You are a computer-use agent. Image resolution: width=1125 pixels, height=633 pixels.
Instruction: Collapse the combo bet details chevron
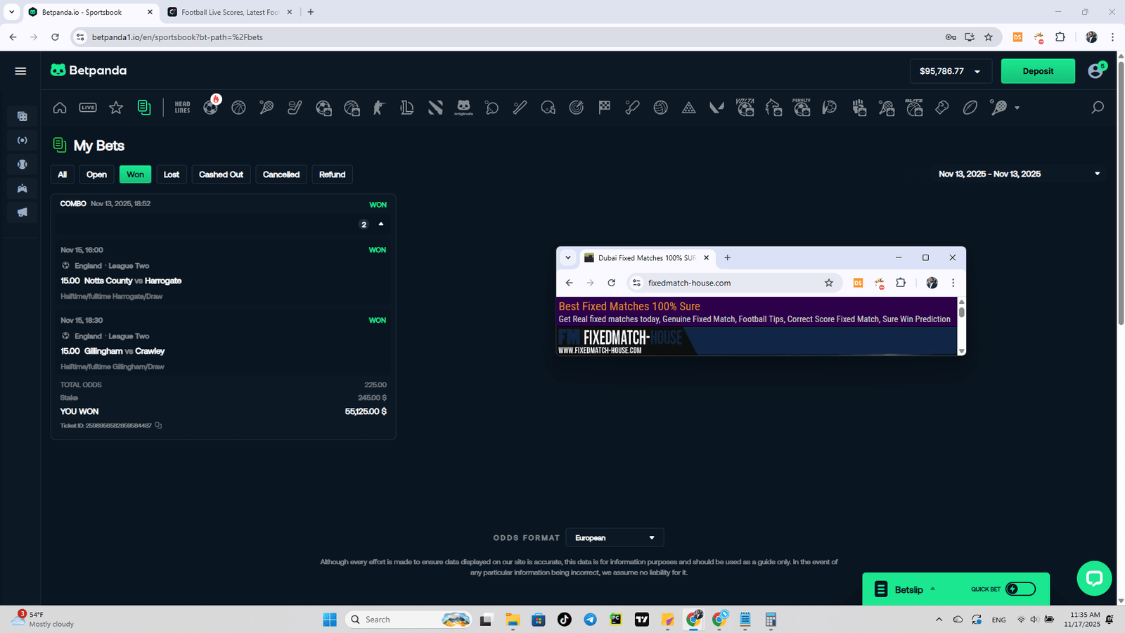[x=380, y=224]
